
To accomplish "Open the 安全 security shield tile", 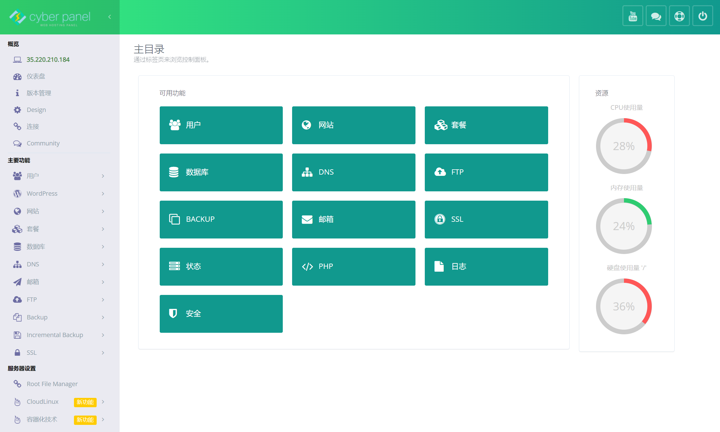I will 221,314.
